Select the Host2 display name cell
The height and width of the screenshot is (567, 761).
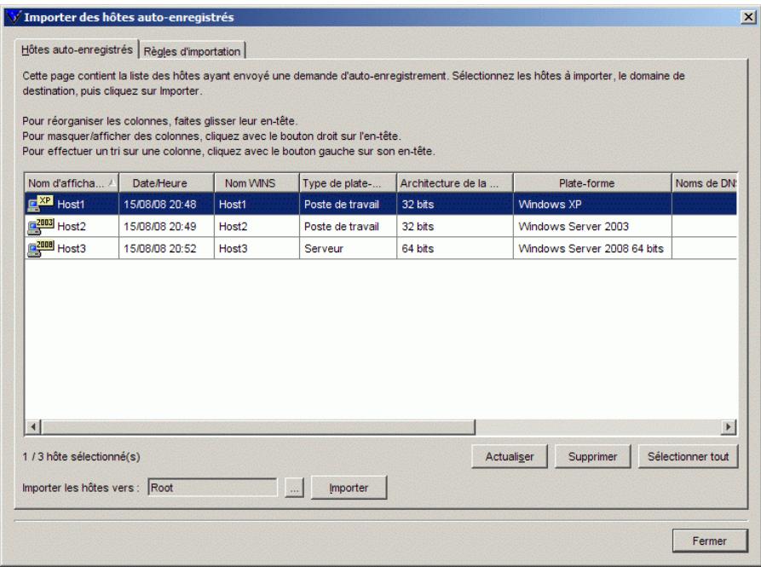click(x=72, y=226)
